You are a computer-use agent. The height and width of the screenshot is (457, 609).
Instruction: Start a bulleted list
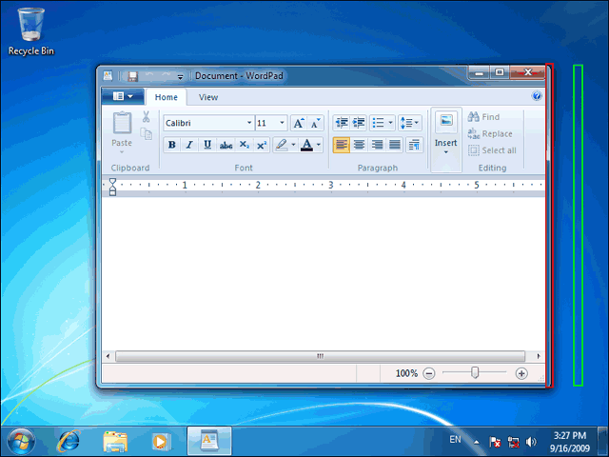coord(378,123)
